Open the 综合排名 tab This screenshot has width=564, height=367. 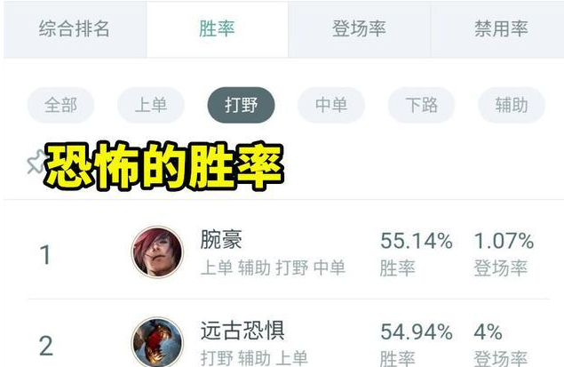(75, 28)
